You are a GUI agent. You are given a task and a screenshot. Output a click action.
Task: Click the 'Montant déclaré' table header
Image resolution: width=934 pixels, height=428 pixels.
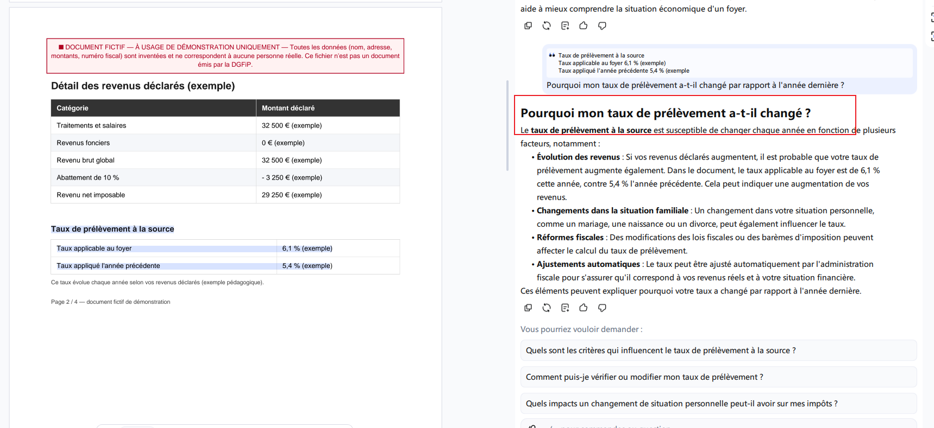tap(328, 108)
